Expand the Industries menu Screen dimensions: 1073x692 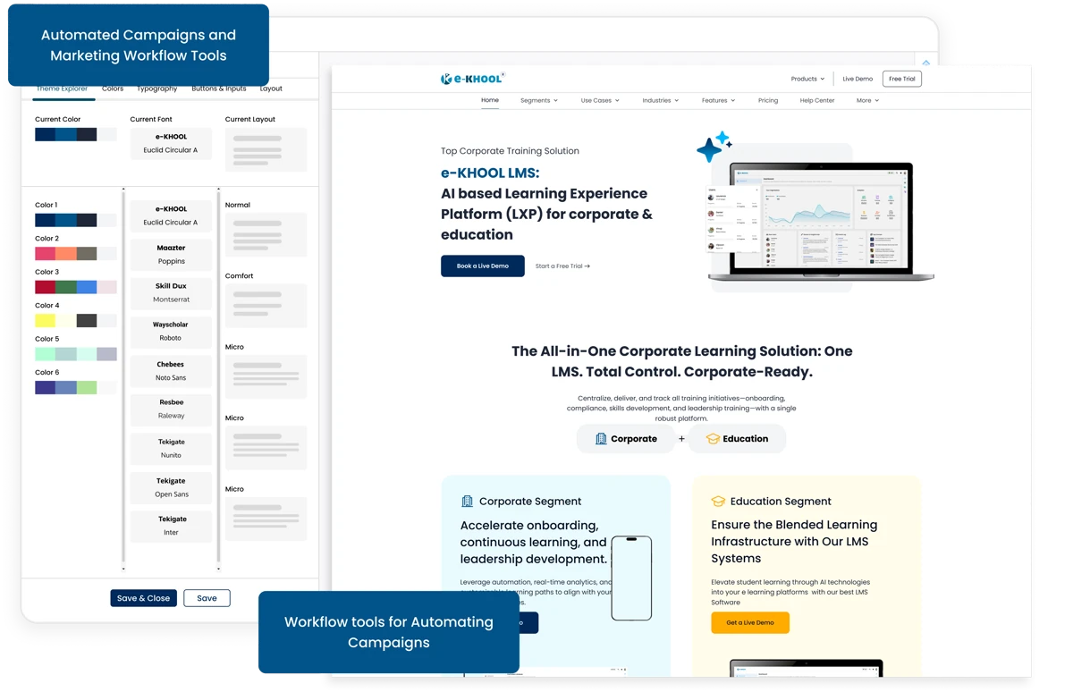(660, 101)
